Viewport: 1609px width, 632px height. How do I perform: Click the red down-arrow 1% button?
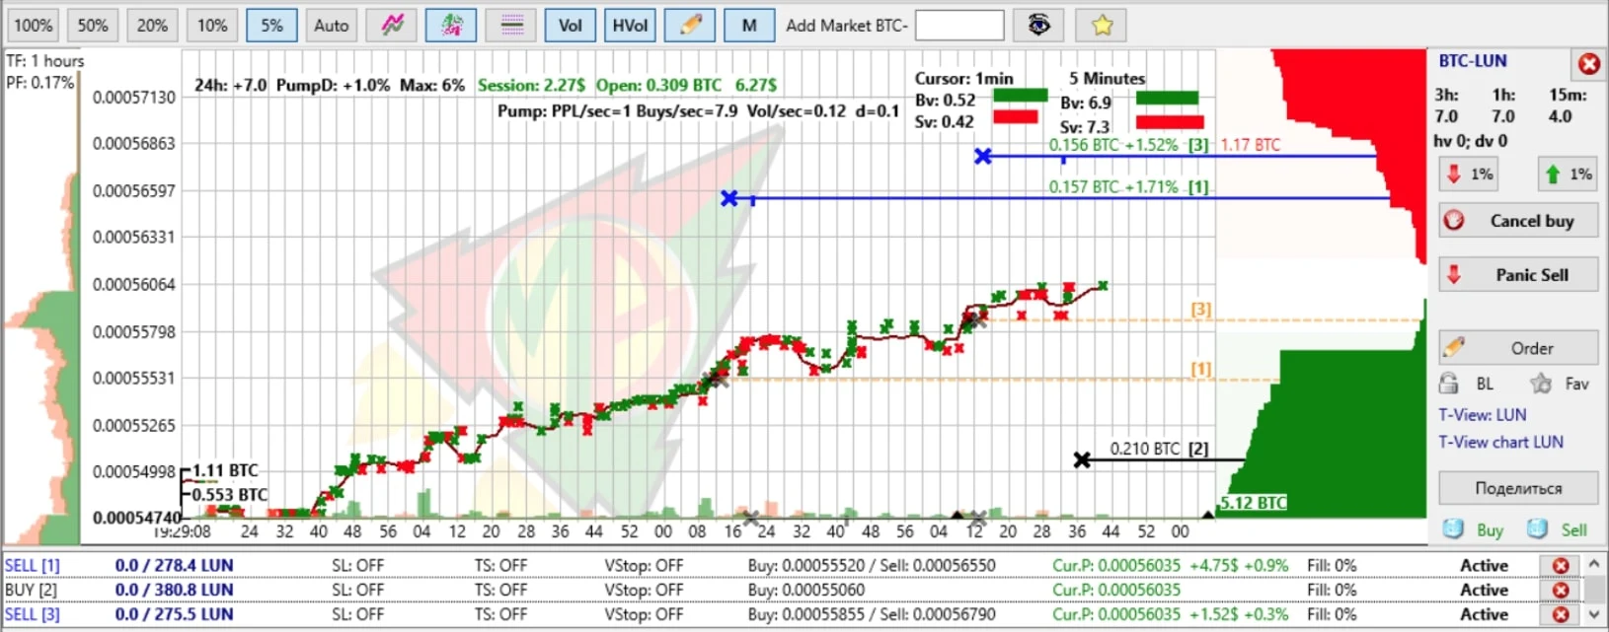[1468, 175]
